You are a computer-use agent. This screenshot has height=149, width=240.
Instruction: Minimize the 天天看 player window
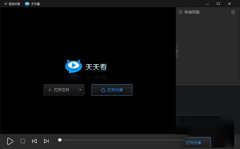tap(207, 4)
